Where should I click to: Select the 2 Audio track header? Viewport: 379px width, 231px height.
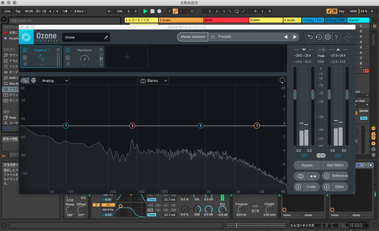181,20
